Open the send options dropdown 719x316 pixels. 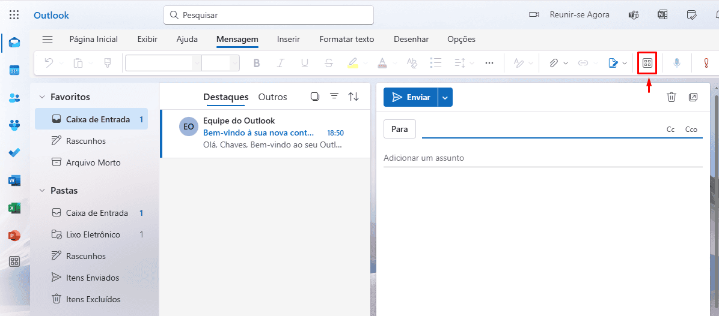click(445, 97)
